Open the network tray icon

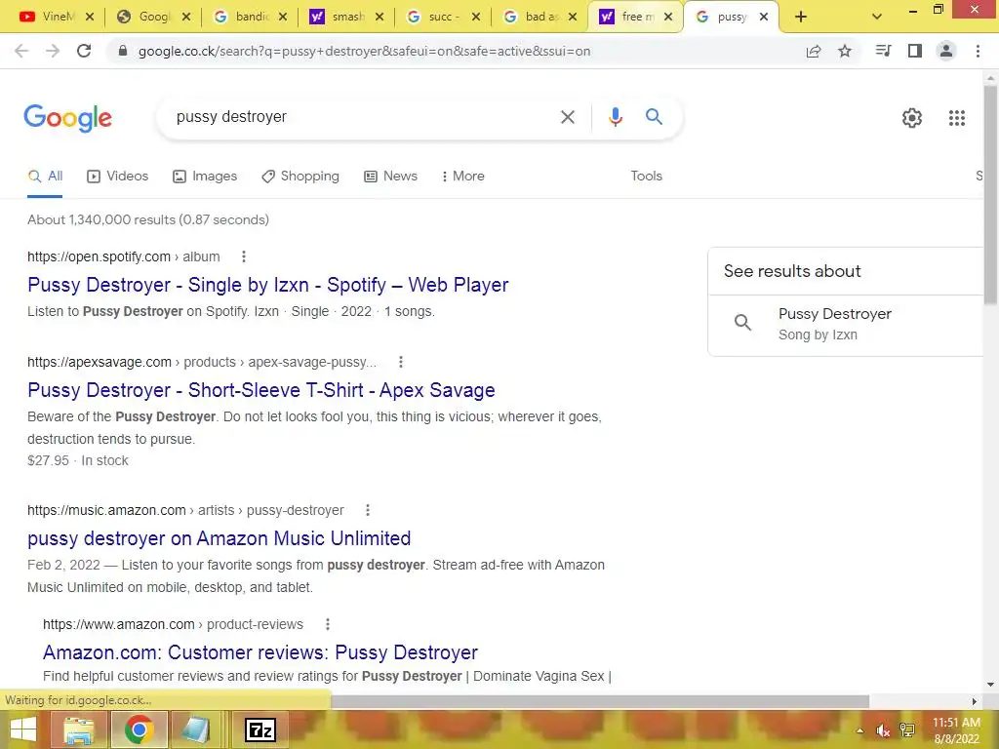pos(906,730)
